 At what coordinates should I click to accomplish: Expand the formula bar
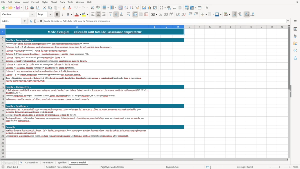tap(288, 21)
